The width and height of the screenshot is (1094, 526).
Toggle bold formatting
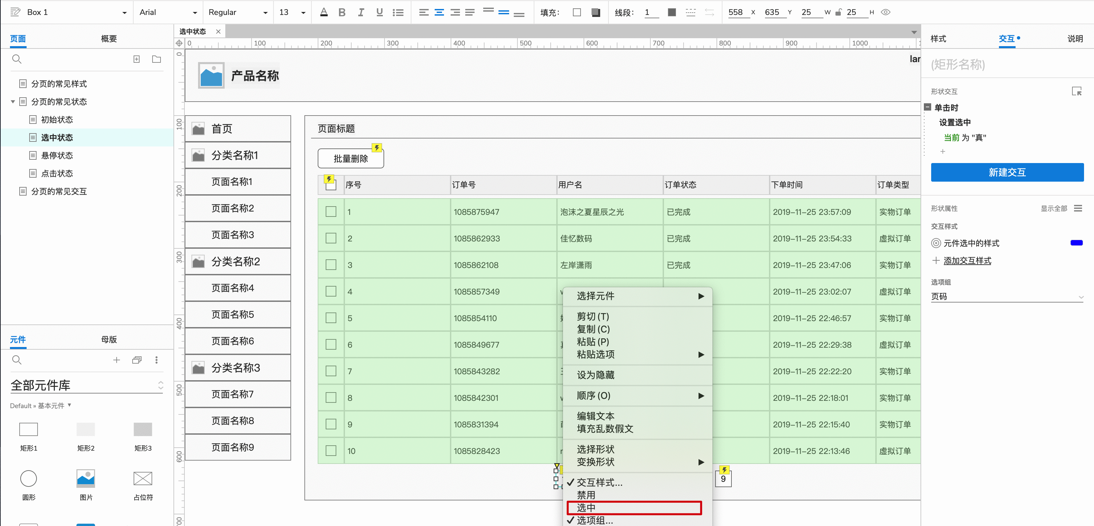coord(342,12)
